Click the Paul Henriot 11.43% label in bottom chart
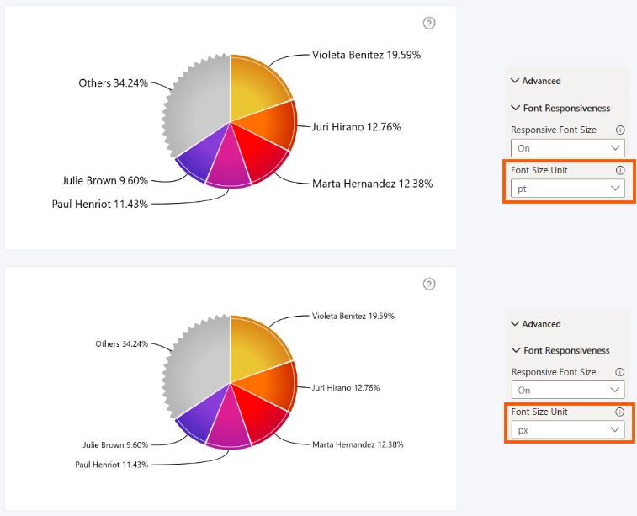 point(111,465)
